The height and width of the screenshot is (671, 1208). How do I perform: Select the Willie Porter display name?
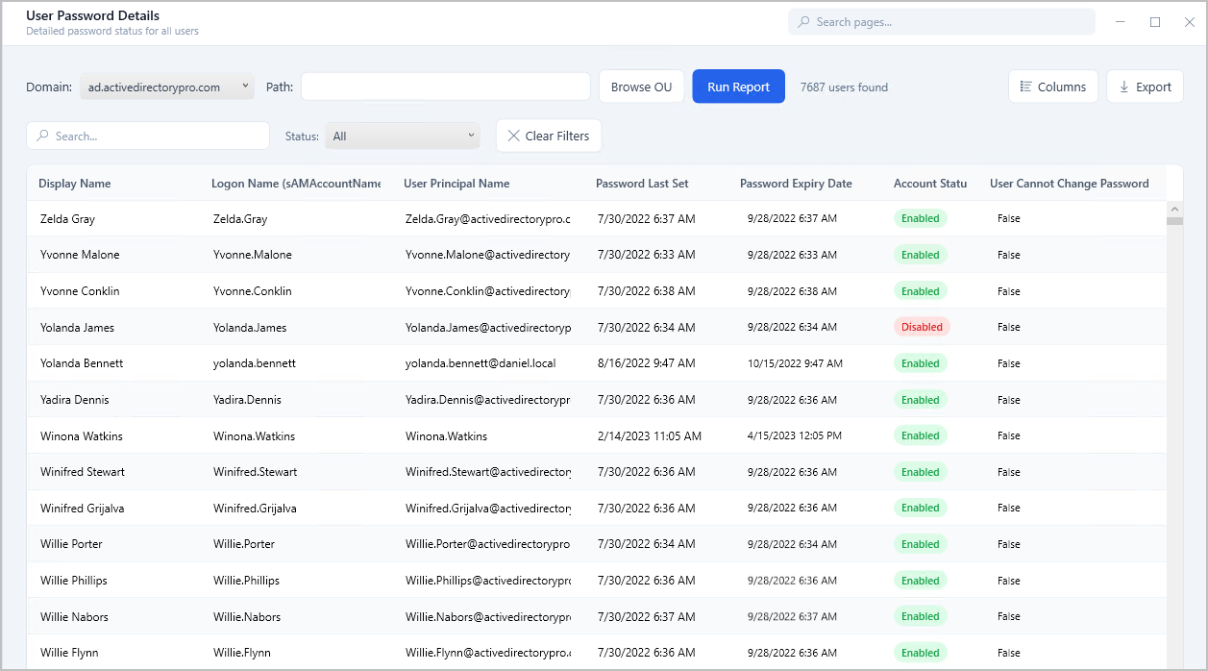71,544
